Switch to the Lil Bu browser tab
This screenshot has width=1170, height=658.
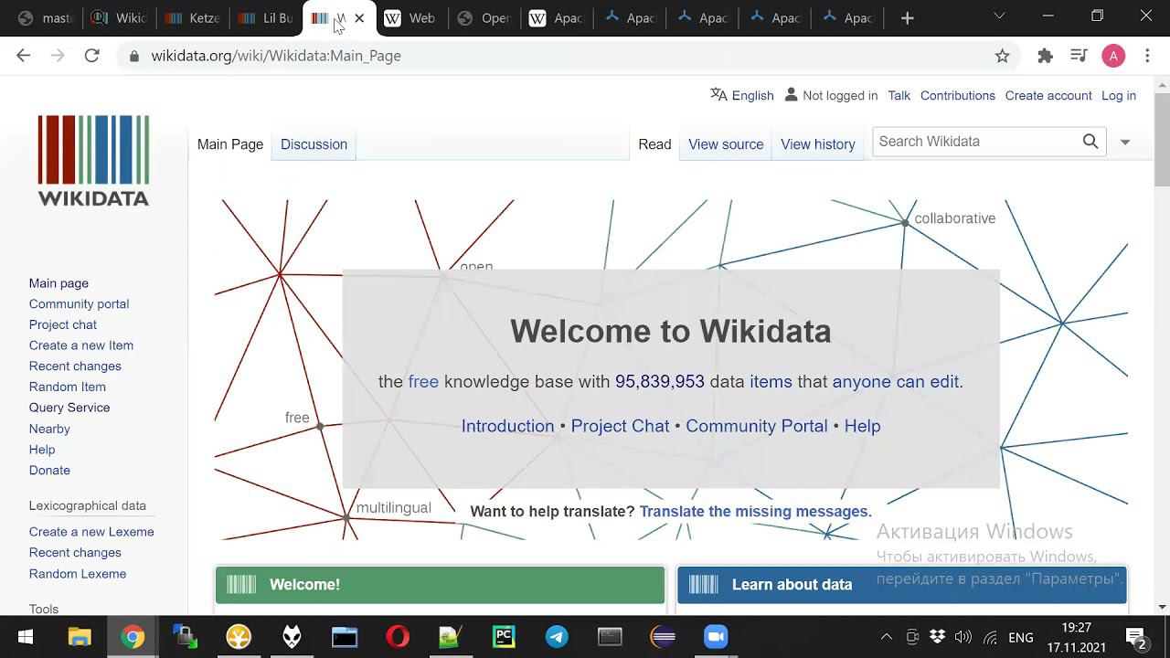click(x=267, y=17)
